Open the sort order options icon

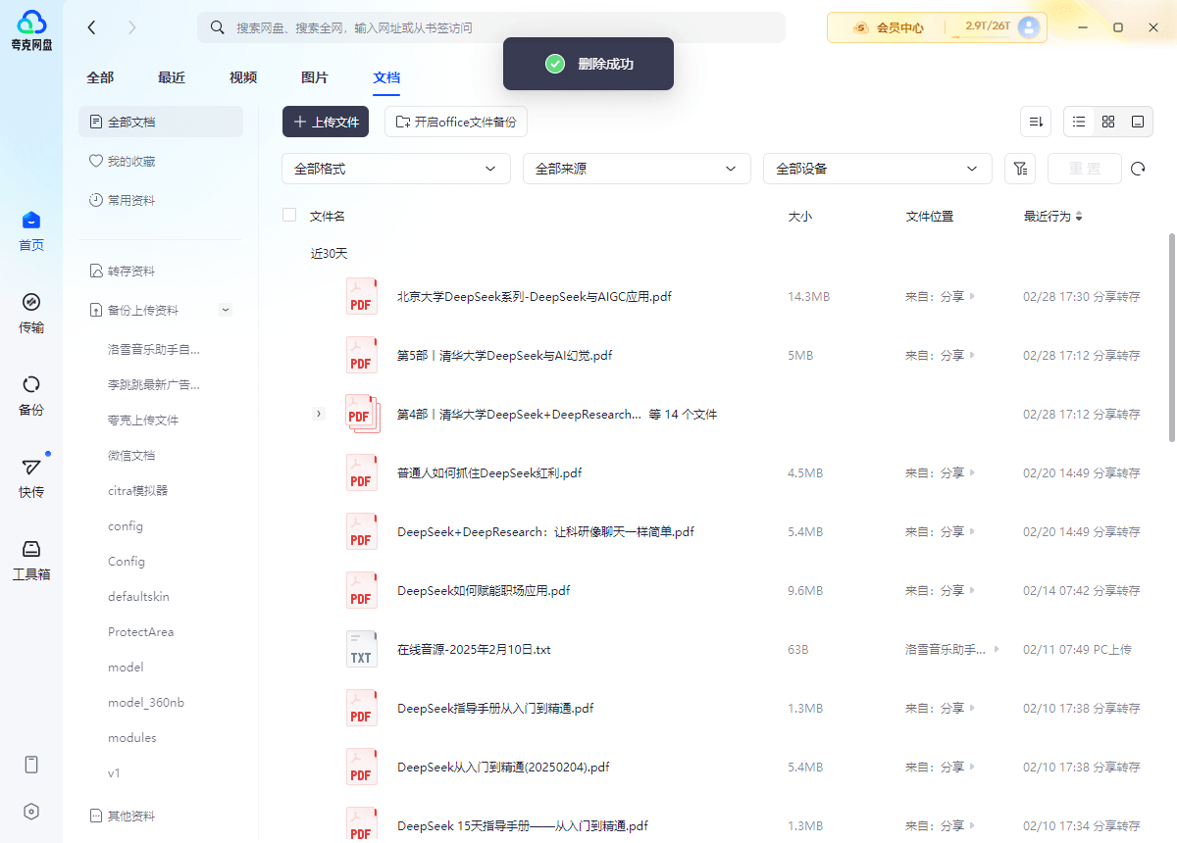(1036, 122)
